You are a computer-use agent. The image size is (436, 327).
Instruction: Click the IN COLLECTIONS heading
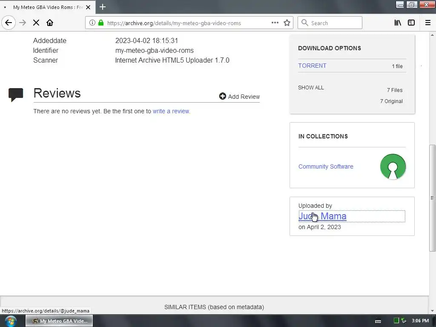[x=323, y=136]
